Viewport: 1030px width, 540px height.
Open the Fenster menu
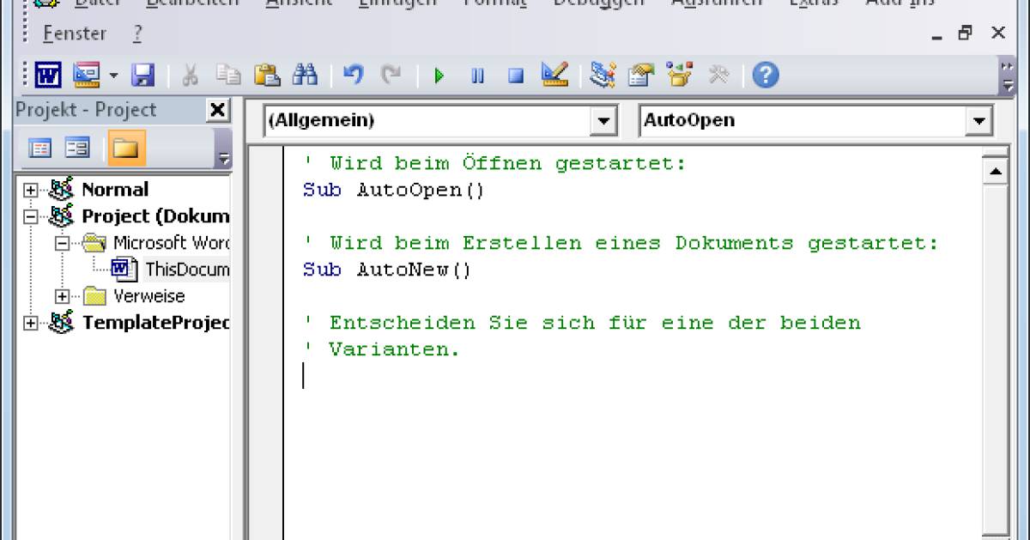point(75,33)
